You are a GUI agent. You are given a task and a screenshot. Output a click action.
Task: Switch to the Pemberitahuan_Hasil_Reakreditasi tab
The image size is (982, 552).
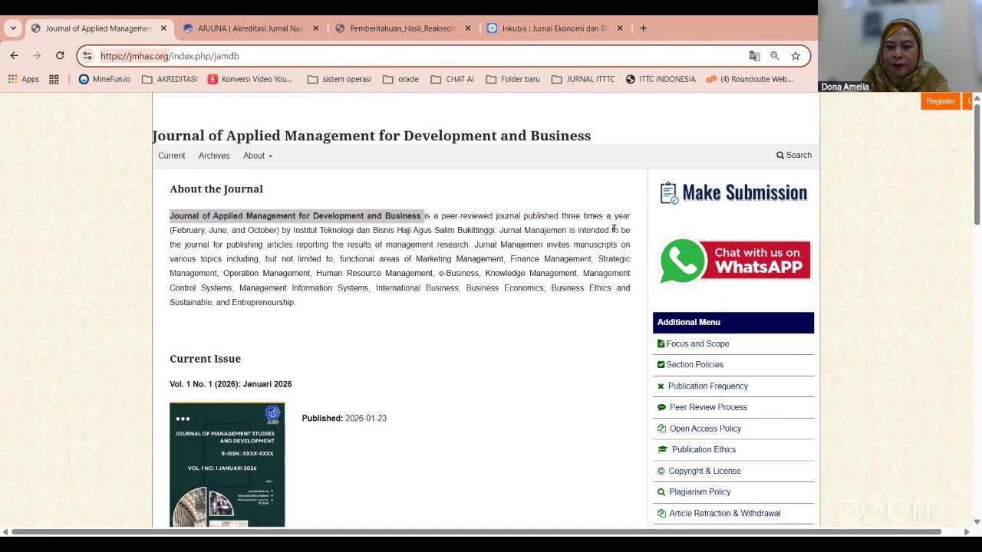pos(404,28)
